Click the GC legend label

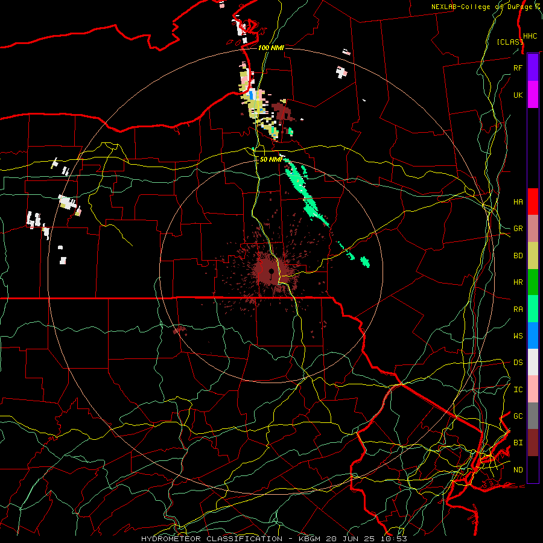pyautogui.click(x=518, y=416)
